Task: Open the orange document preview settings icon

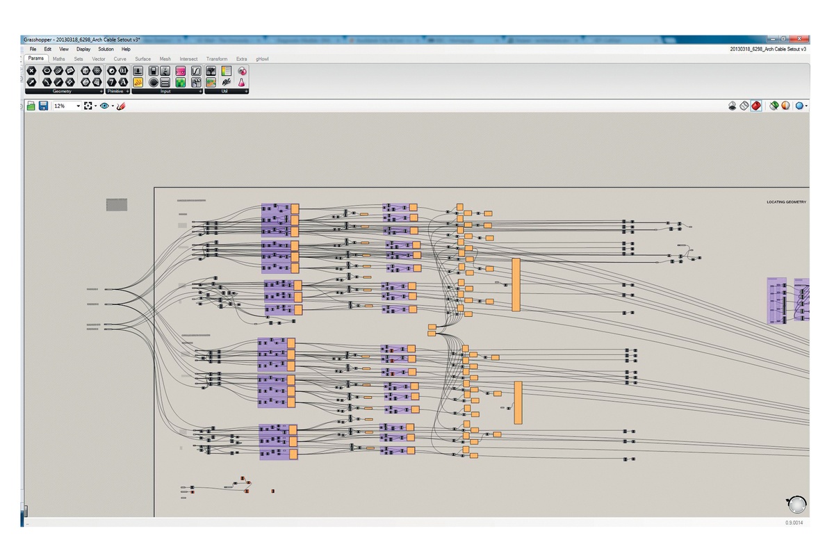Action: click(786, 106)
